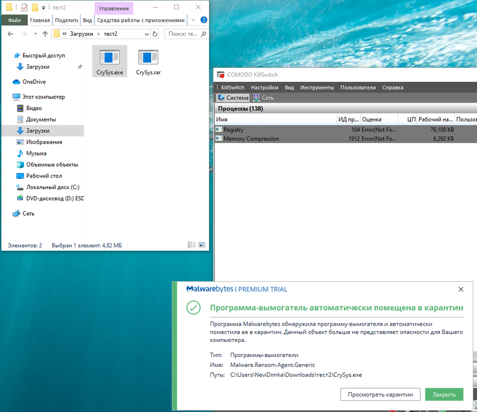Screen dimensions: 477x412
Task: Click the quick access properties checkmark icon
Action: (x=25, y=7)
